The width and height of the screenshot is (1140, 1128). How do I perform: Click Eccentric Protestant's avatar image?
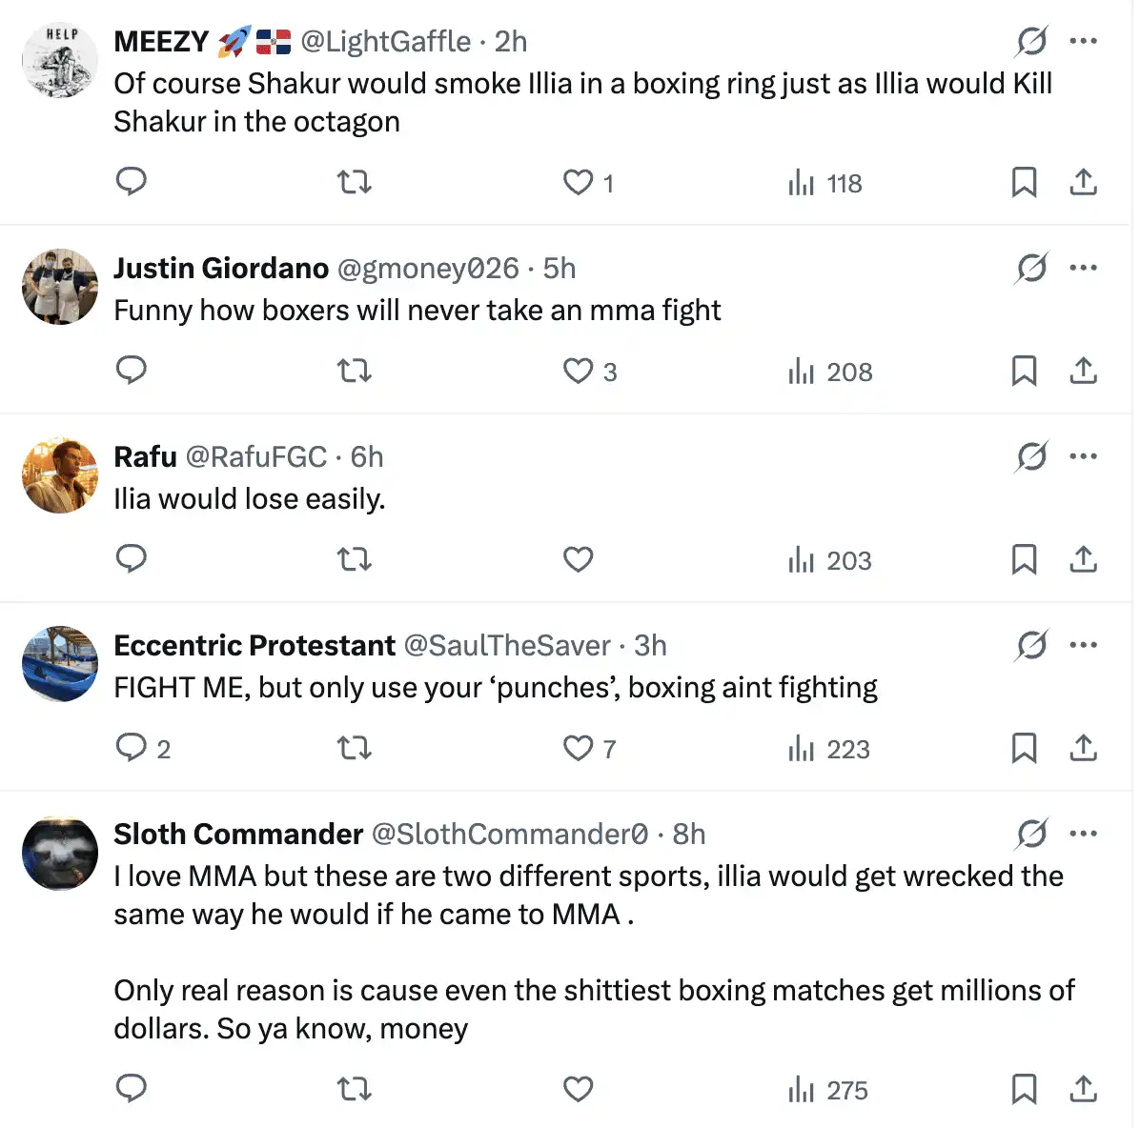(x=60, y=664)
